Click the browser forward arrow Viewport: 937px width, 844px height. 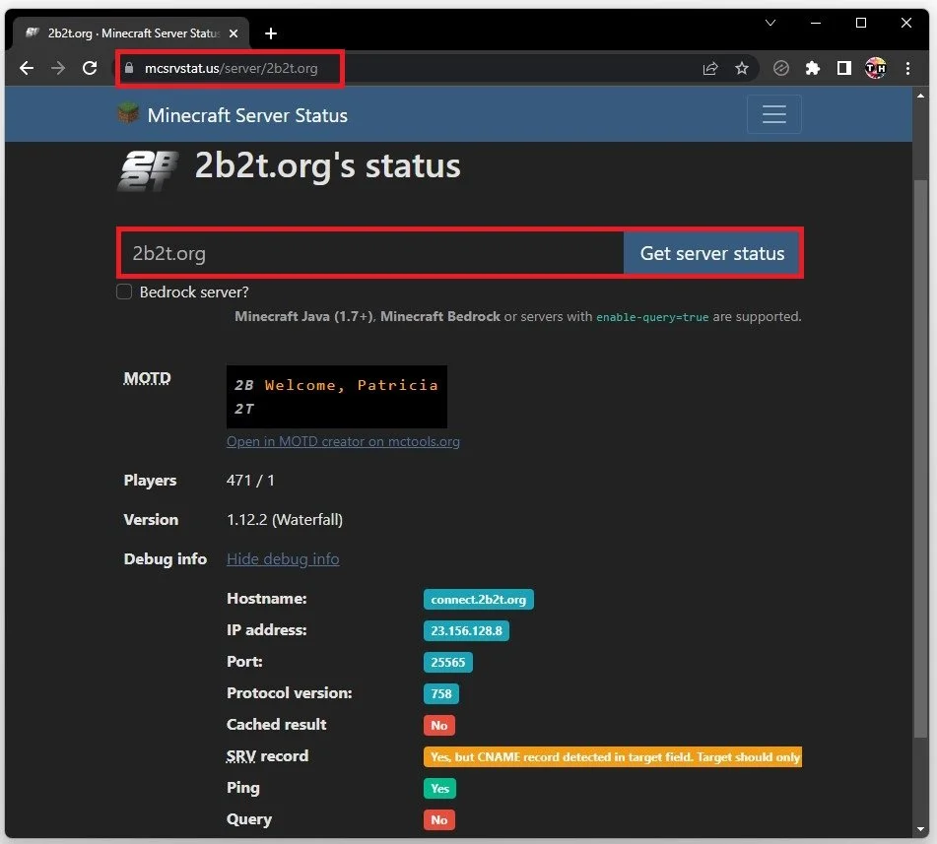tap(58, 68)
